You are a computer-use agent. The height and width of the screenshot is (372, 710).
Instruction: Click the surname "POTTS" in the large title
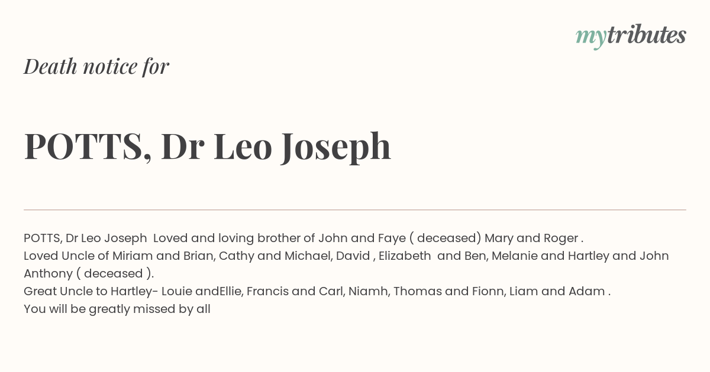pyautogui.click(x=83, y=146)
